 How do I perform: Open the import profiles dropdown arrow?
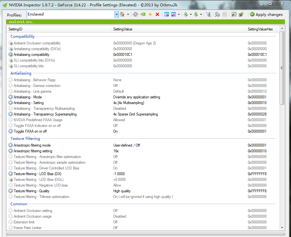(201, 15)
